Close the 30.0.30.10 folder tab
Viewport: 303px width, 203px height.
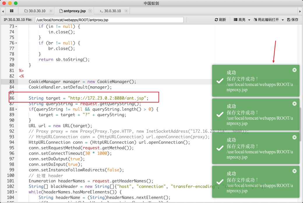tap(51, 11)
